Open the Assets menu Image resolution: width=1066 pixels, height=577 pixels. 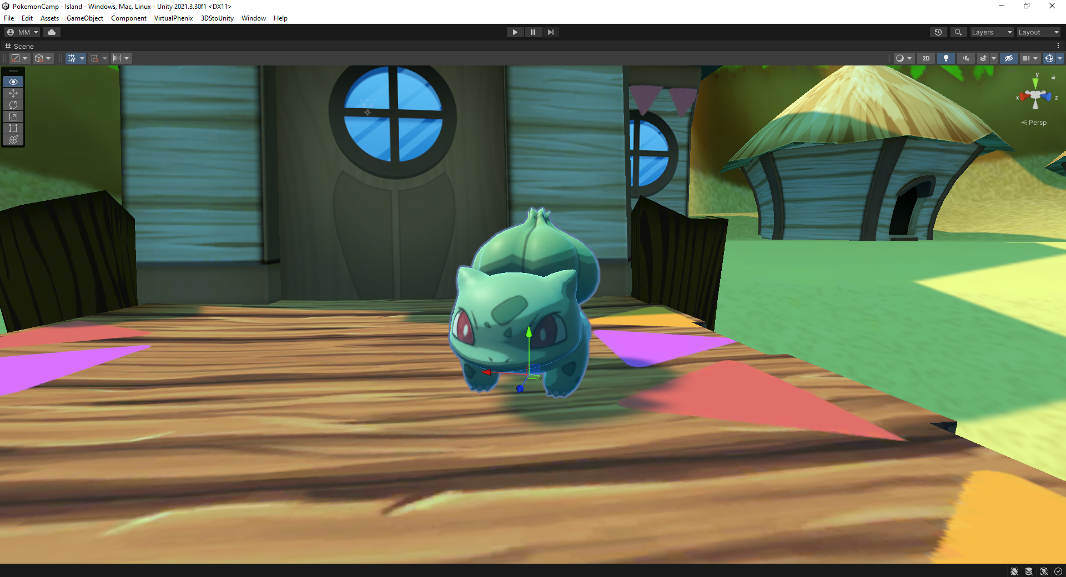pos(49,18)
